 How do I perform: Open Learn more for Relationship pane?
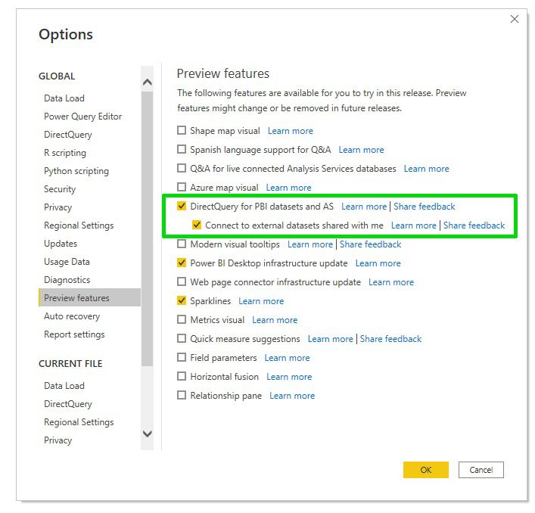click(292, 396)
